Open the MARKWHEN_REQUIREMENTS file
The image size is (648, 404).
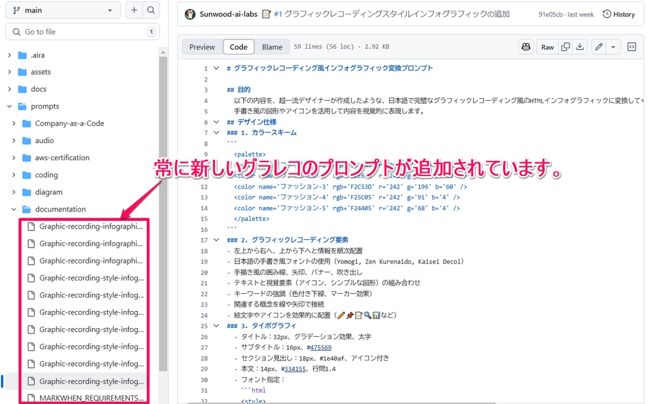(91, 398)
